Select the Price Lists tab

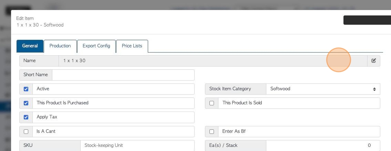(132, 46)
